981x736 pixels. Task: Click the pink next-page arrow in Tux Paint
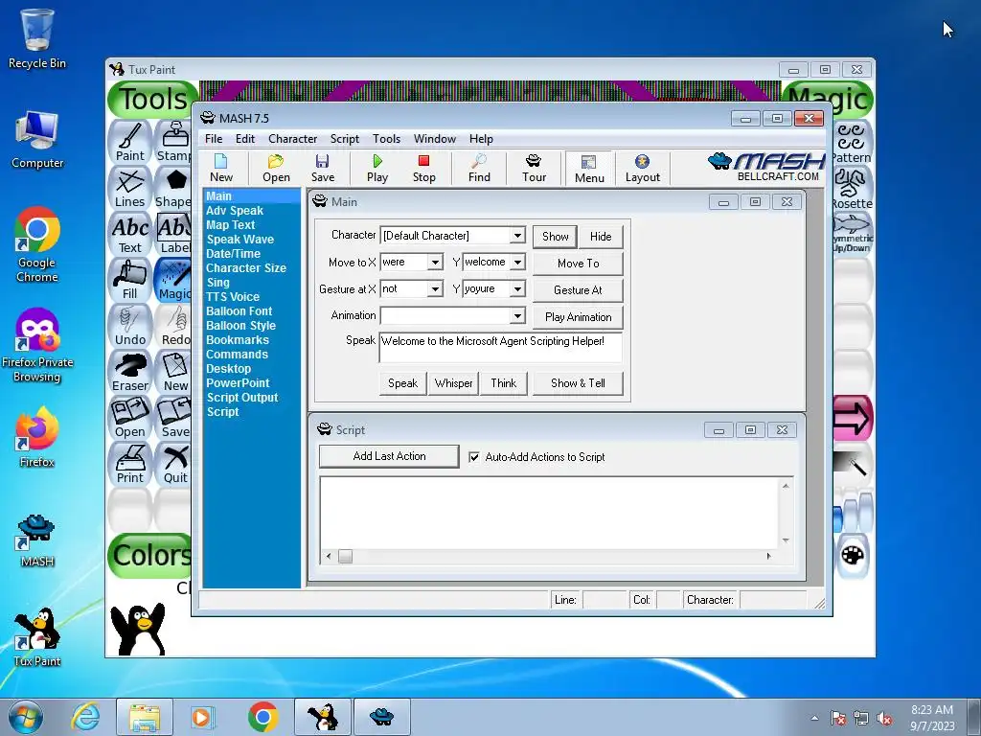[852, 418]
